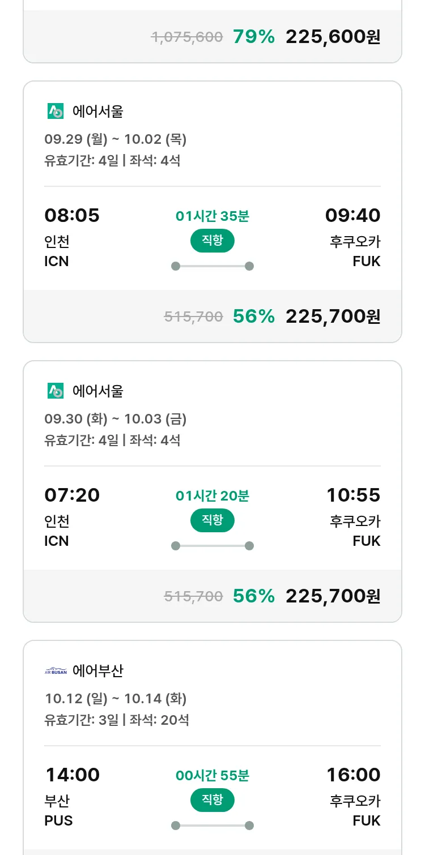Click the 에어부산 airline name
Image resolution: width=425 pixels, height=855 pixels.
[98, 671]
